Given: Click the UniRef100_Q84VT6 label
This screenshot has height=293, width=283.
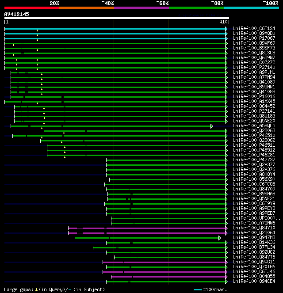Looking at the screenshot, I should (x=254, y=257).
